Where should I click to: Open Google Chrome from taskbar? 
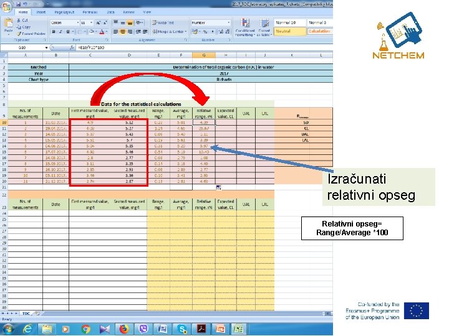pyautogui.click(x=85, y=329)
